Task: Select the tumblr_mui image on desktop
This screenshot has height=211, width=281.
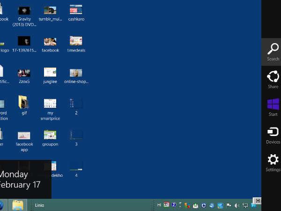Action: pos(50,13)
